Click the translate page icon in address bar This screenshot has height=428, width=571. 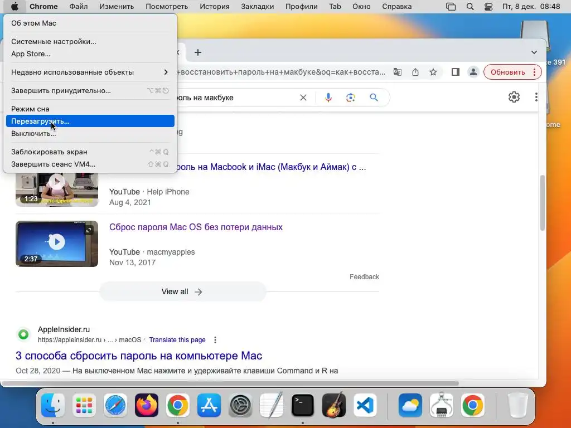(x=397, y=72)
